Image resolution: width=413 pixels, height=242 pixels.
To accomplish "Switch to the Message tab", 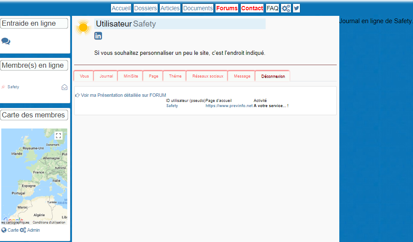I will click(242, 76).
